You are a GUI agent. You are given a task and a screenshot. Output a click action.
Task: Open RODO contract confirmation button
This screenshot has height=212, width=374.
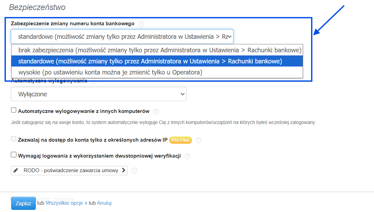[x=69, y=170]
